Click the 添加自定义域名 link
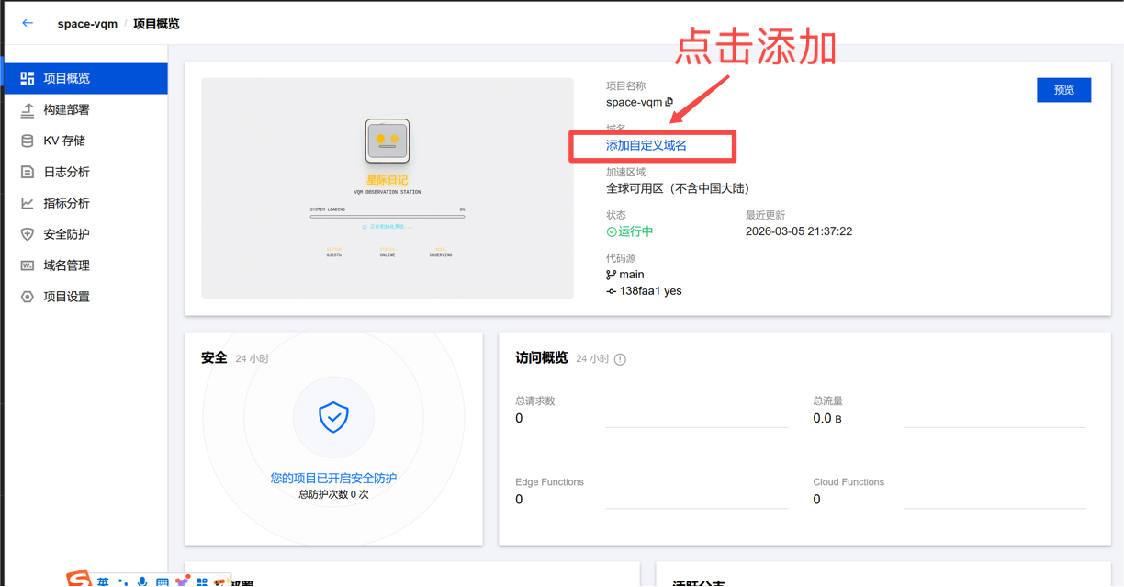The width and height of the screenshot is (1124, 587). (x=646, y=145)
